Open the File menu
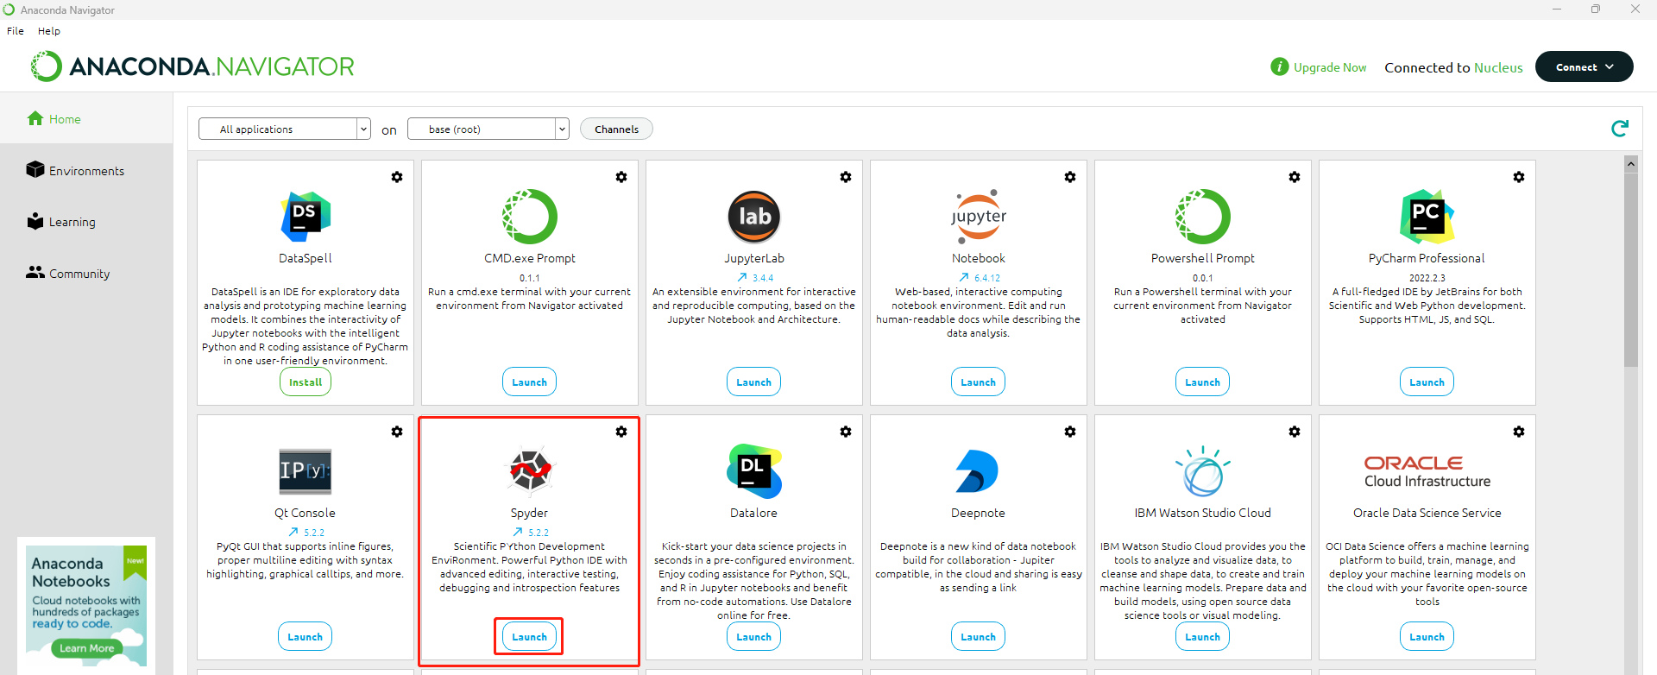Image resolution: width=1657 pixels, height=675 pixels. (16, 30)
